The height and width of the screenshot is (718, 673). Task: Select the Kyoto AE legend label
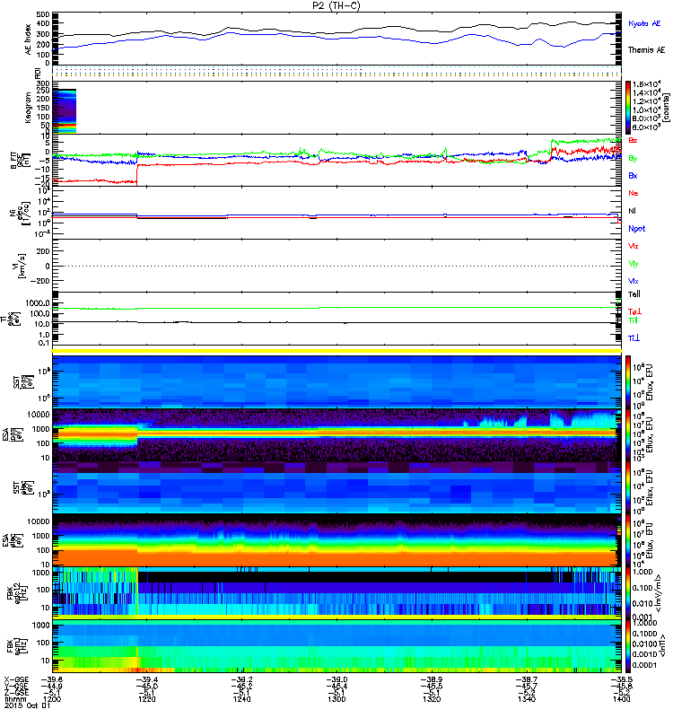(643, 23)
